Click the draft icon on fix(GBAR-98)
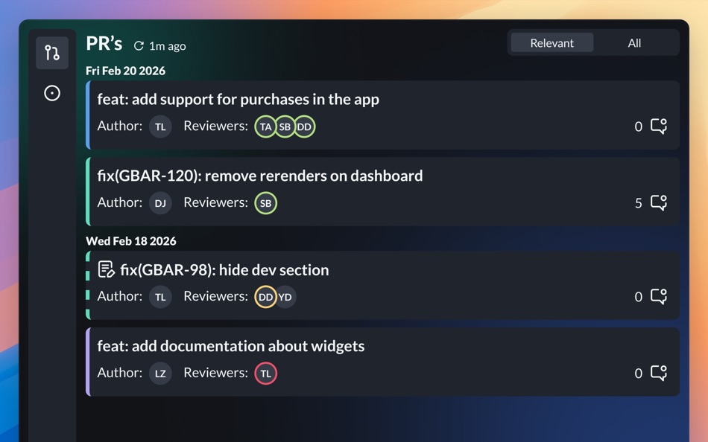This screenshot has width=708, height=442. 105,269
